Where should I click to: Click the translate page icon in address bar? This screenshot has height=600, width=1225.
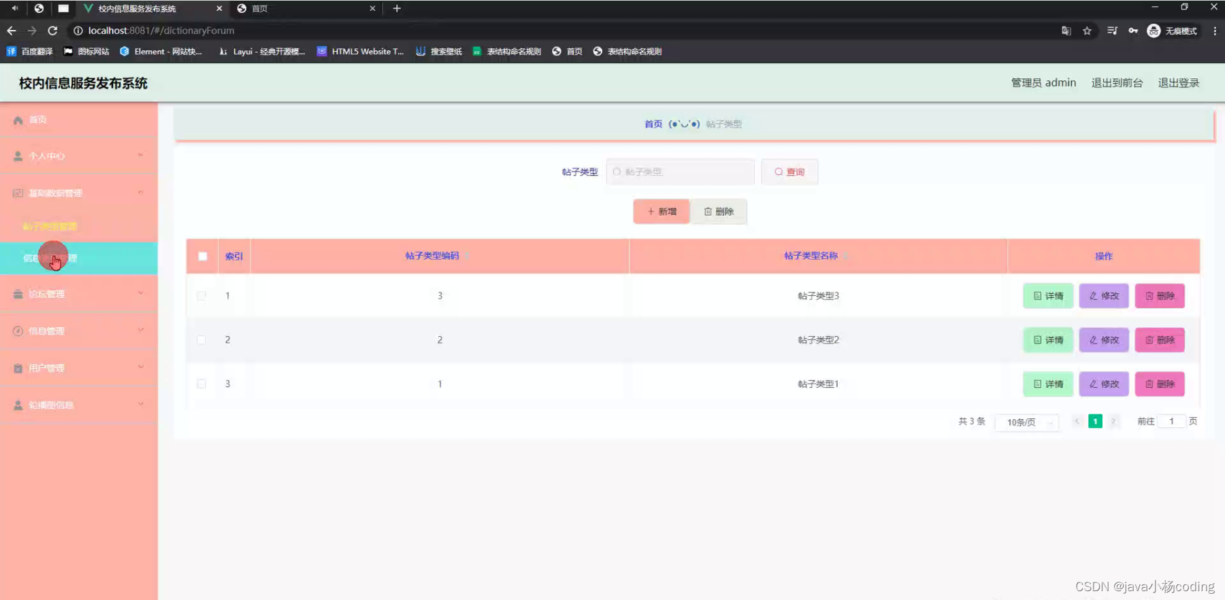click(1066, 31)
